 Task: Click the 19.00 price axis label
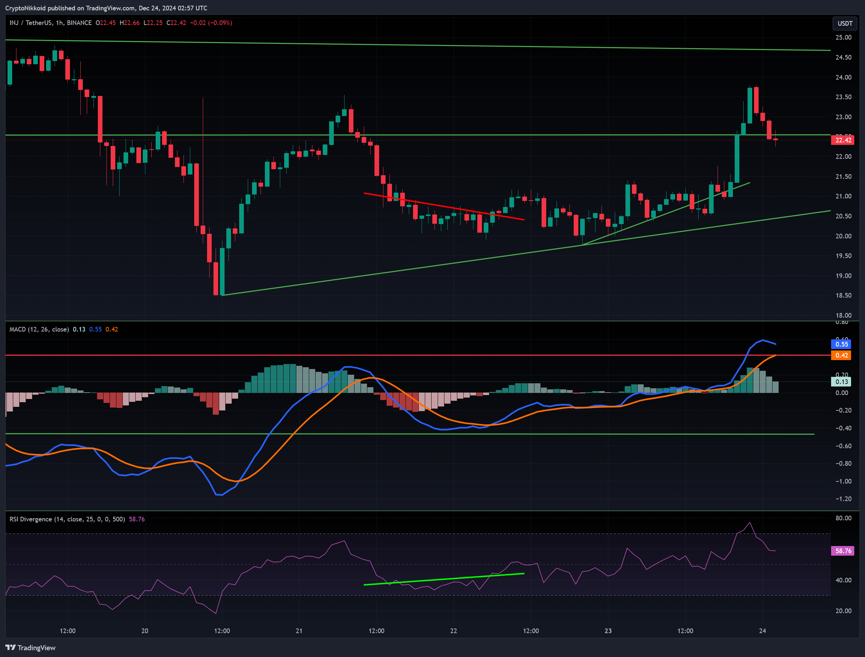(x=844, y=276)
